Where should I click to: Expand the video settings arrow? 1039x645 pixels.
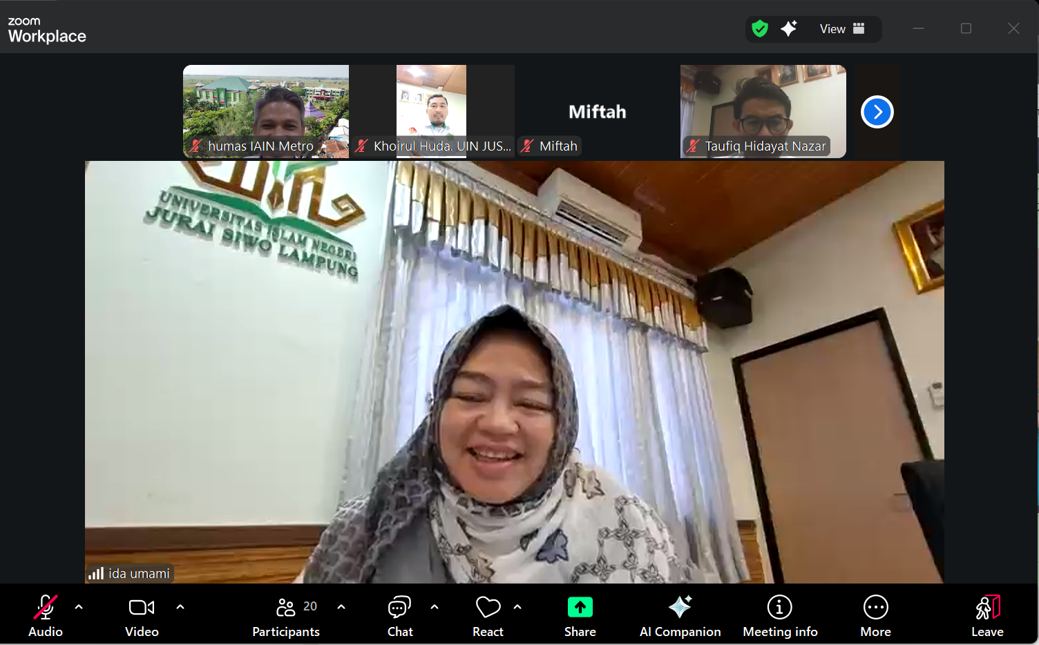click(x=180, y=607)
